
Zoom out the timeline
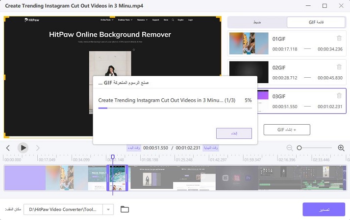[x=290, y=148]
